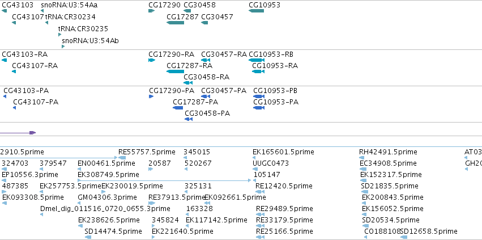Click the CG17290-PA protein label
This screenshot has width=482, height=240.
(x=172, y=91)
